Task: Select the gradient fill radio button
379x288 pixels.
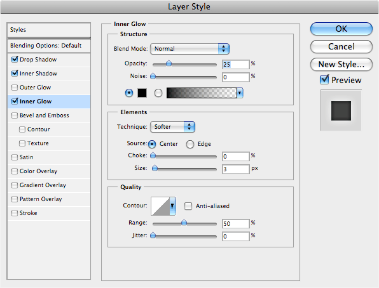Action: pos(158,93)
